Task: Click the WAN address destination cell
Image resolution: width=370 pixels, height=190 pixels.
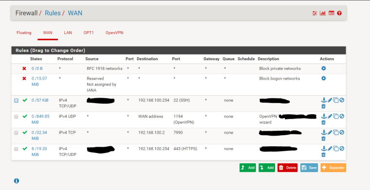Action: click(x=150, y=116)
